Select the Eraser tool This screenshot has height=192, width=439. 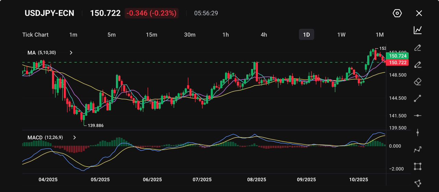417,82
